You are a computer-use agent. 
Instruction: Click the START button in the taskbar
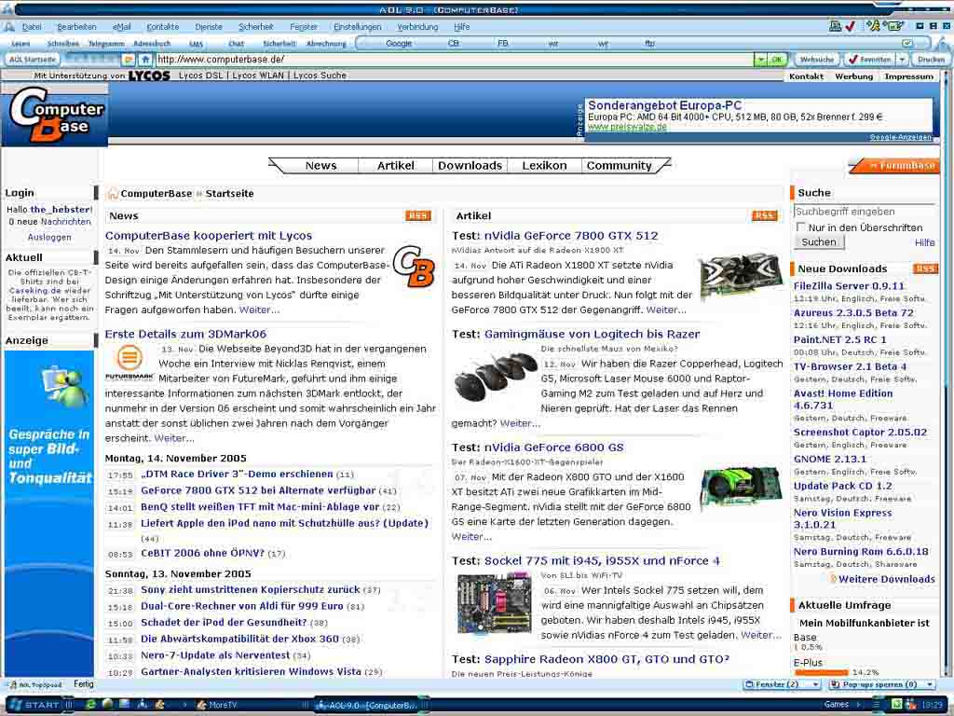tap(35, 705)
